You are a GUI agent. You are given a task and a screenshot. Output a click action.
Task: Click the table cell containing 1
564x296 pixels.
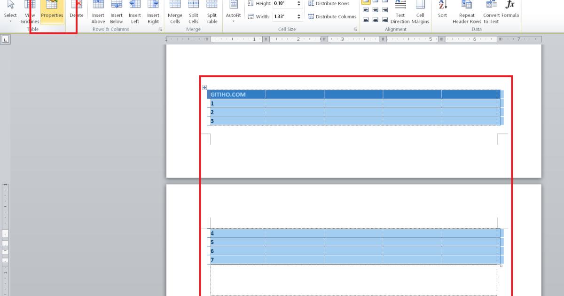point(236,103)
